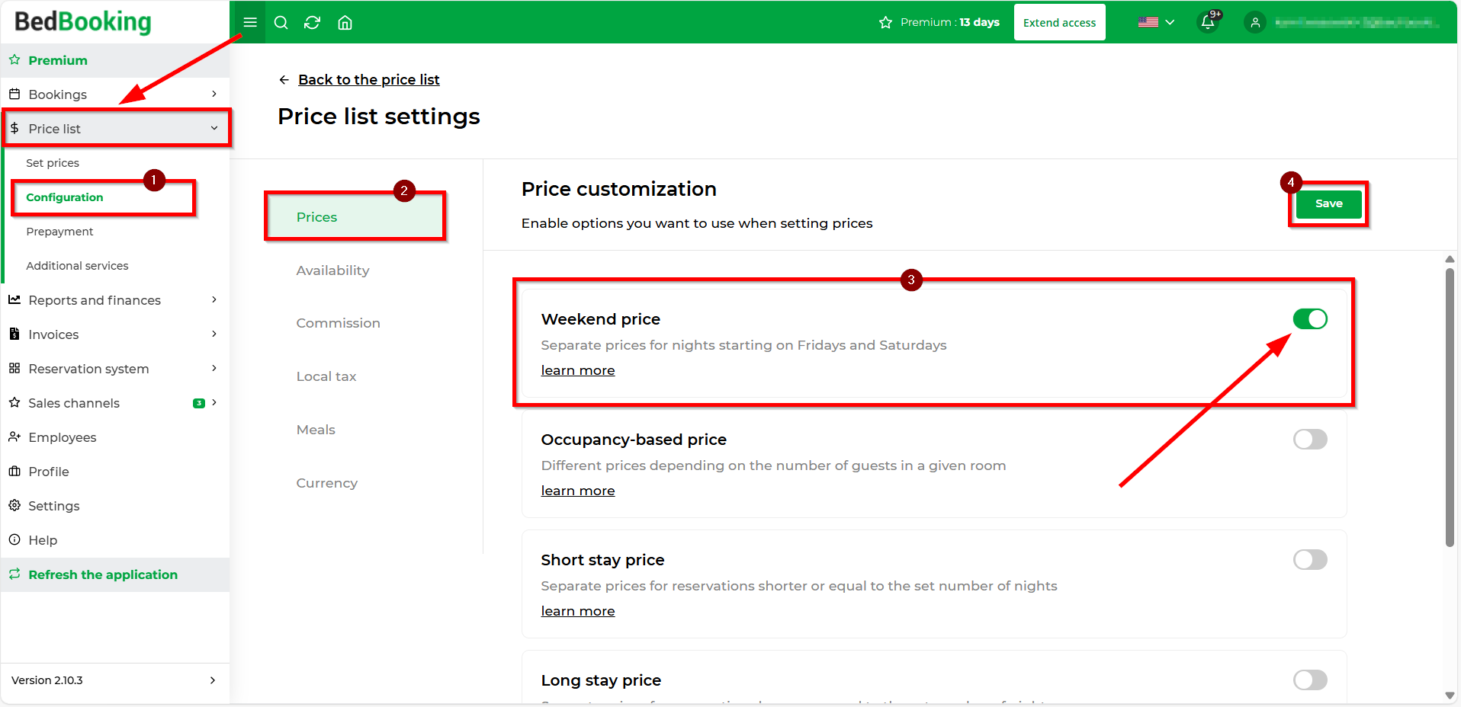Click the vertical scrollbar thumb
Viewport: 1461px width, 707px height.
click(x=1450, y=407)
